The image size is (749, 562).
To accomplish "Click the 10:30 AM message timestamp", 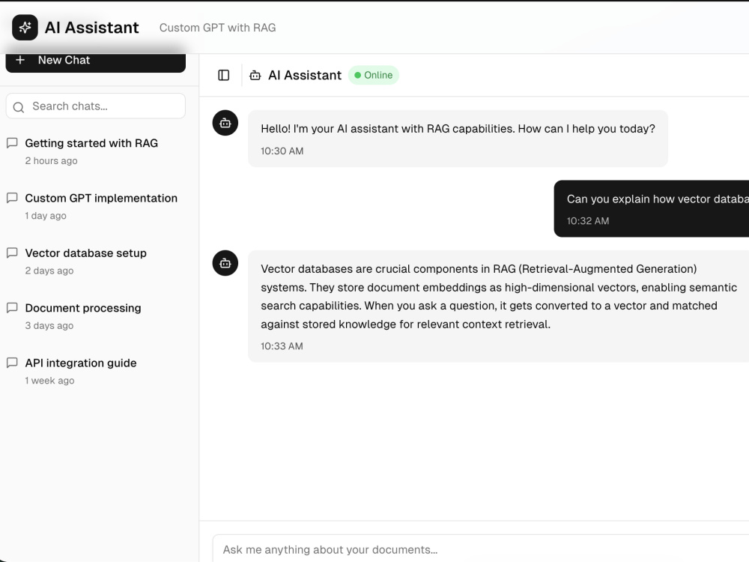I will (282, 151).
